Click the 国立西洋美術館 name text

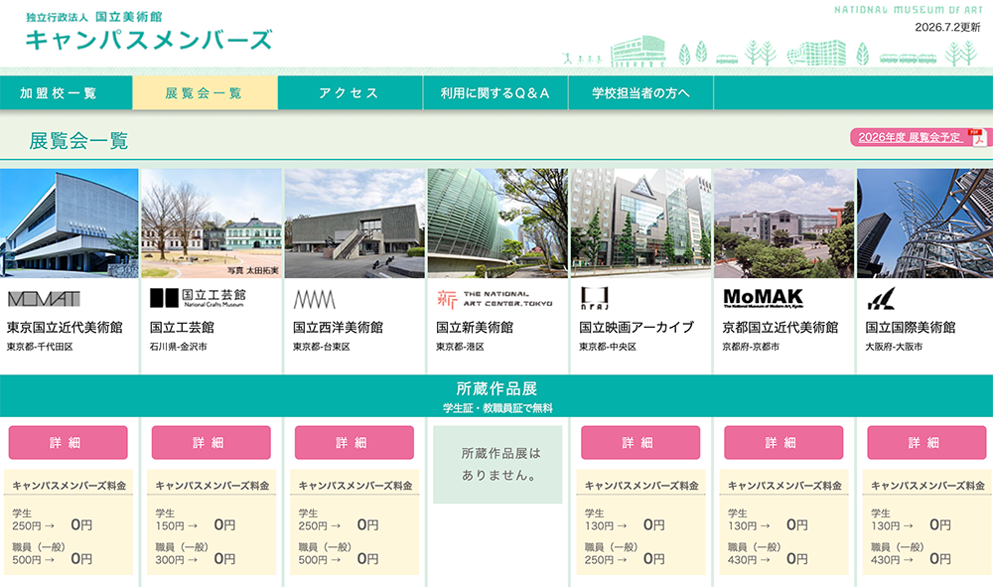339,328
